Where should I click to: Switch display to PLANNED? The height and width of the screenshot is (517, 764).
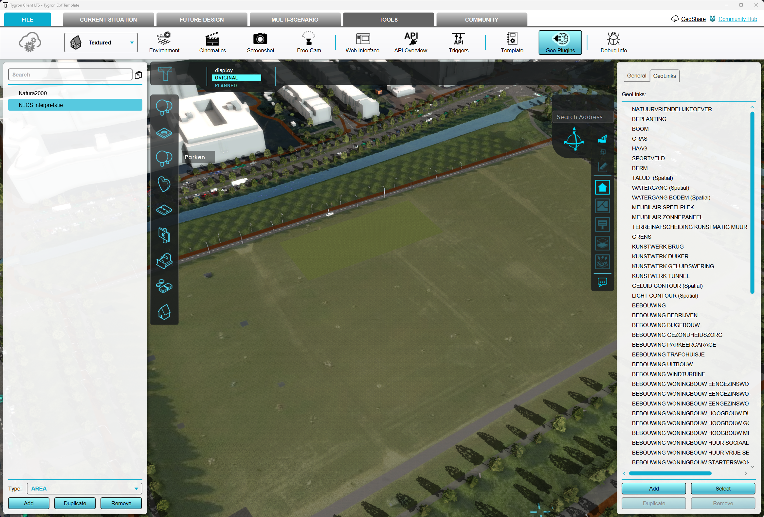[226, 85]
